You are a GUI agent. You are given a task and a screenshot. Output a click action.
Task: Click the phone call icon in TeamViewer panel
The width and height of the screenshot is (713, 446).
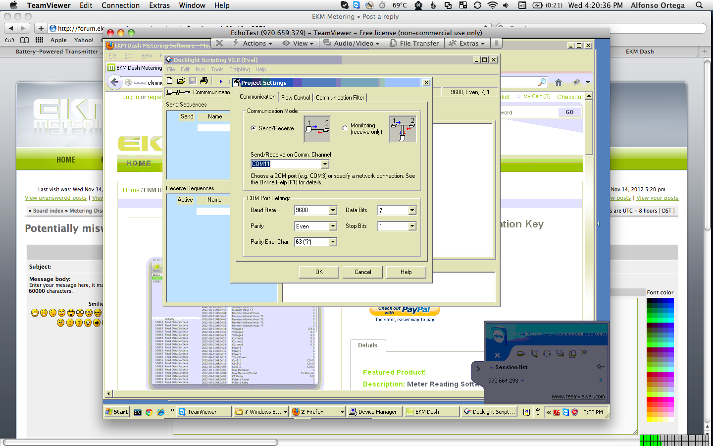pyautogui.click(x=534, y=353)
